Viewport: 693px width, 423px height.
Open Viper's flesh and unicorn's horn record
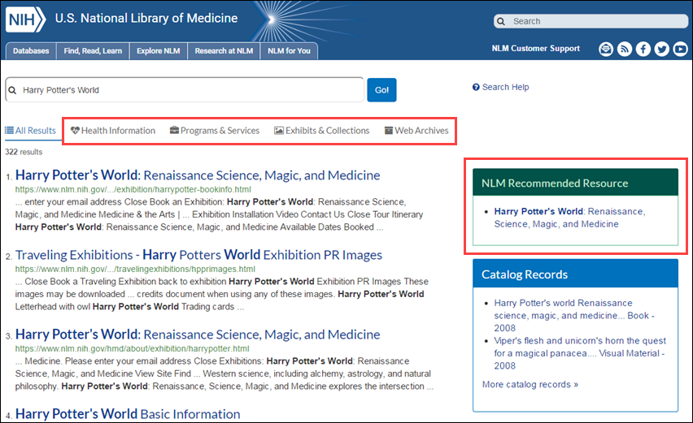(x=580, y=353)
